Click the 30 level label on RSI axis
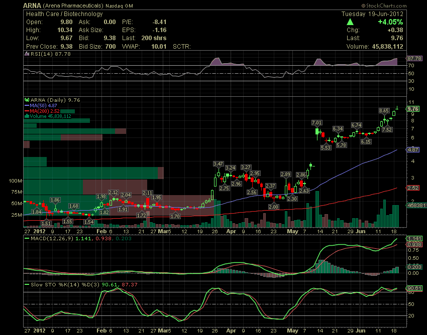Viewport: 427px width, 335px height. 411,81
